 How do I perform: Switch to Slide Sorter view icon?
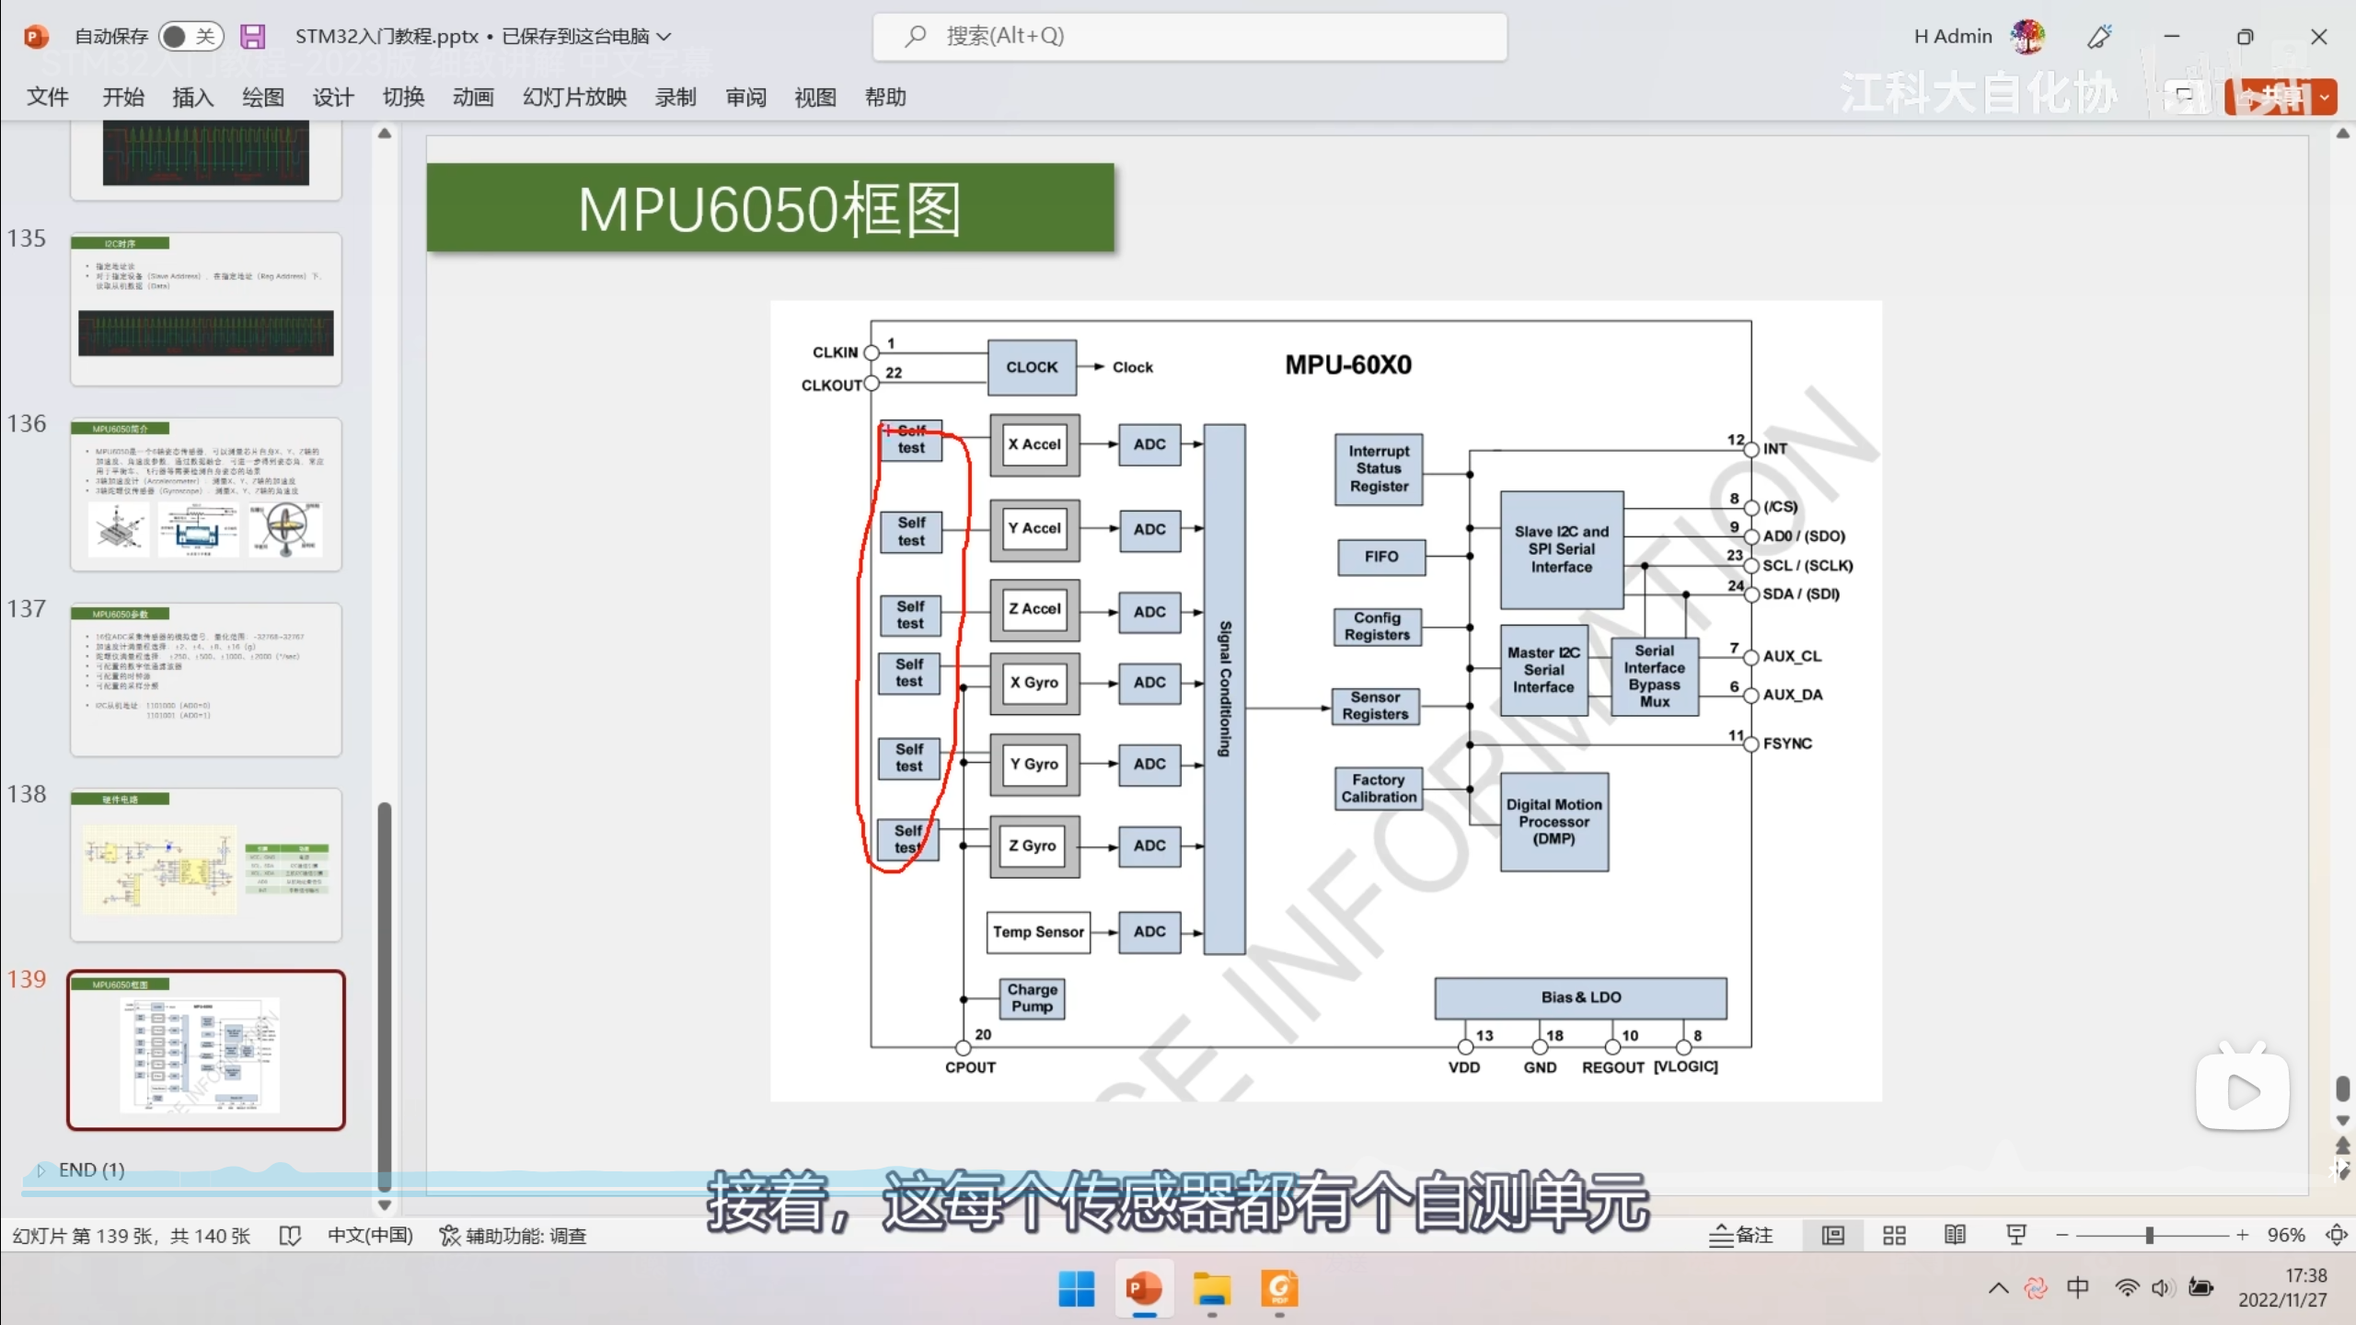1894,1236
